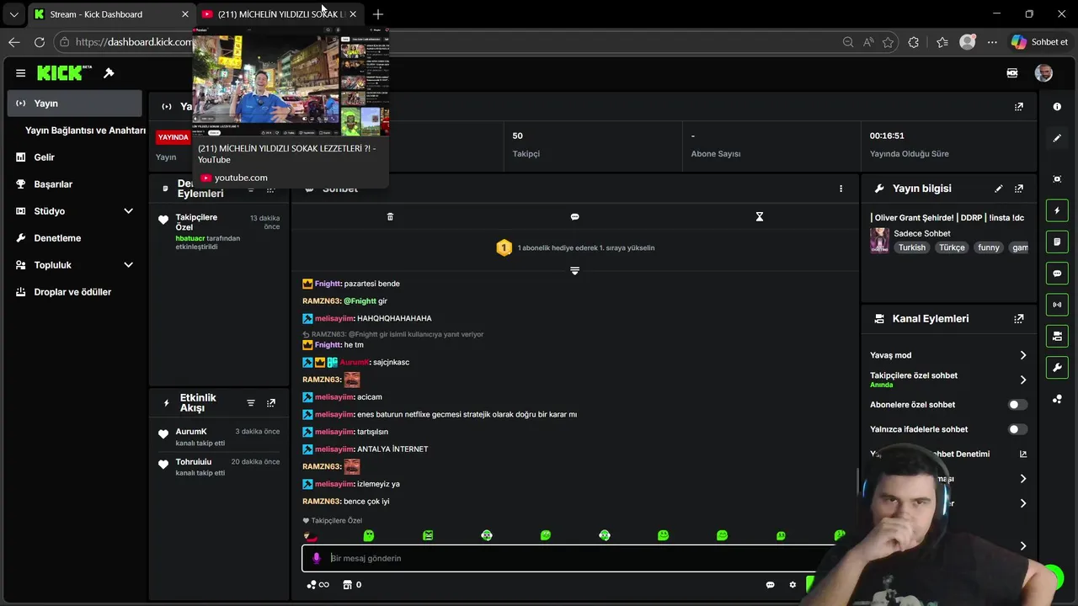Screen dimensions: 1078x606
Task: Toggle the broadcast signal panel in the right rail
Action: click(x=1057, y=305)
